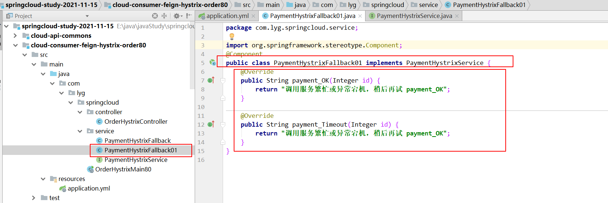Fold the payment_OK method at line 7
The height and width of the screenshot is (203, 608).
coord(223,80)
